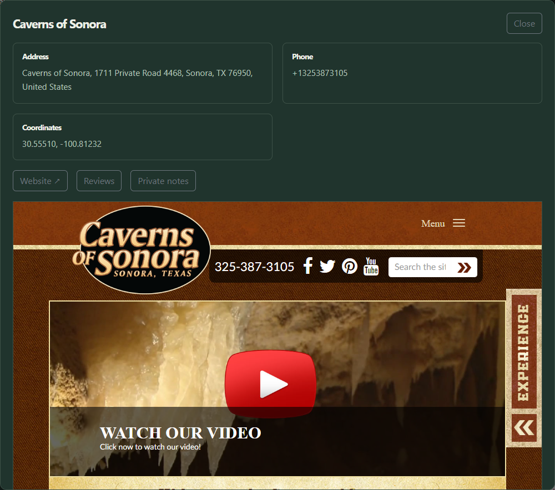This screenshot has height=490, width=555.
Task: Select the +13253873105 phone value
Action: pos(320,73)
